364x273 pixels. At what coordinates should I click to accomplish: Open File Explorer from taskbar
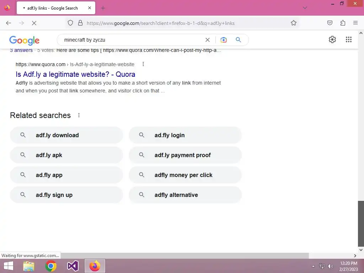pyautogui.click(x=29, y=266)
